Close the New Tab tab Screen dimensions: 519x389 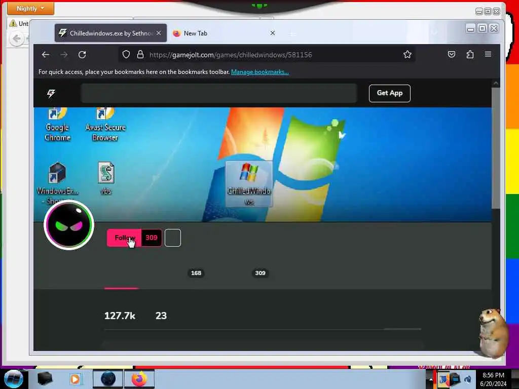click(272, 33)
